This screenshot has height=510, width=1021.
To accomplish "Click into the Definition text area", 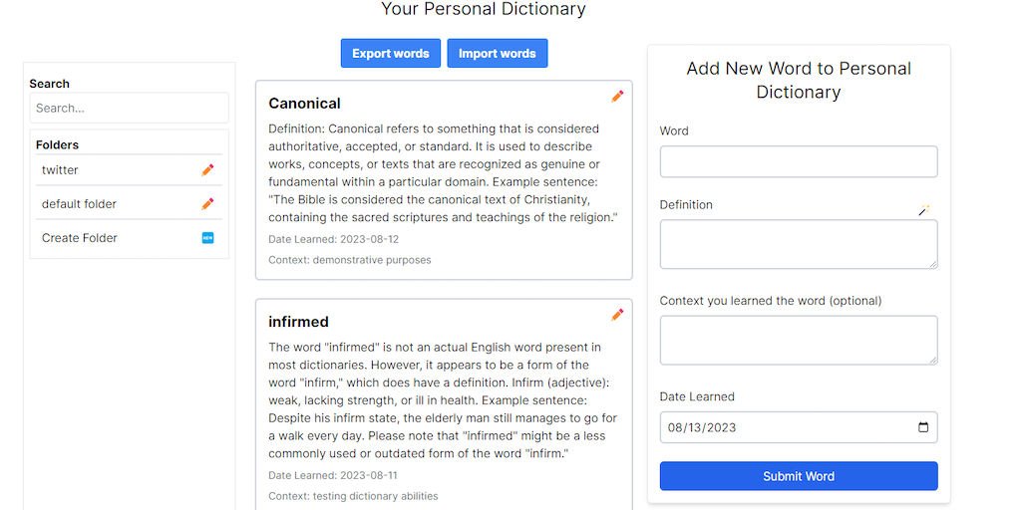I will (x=798, y=244).
